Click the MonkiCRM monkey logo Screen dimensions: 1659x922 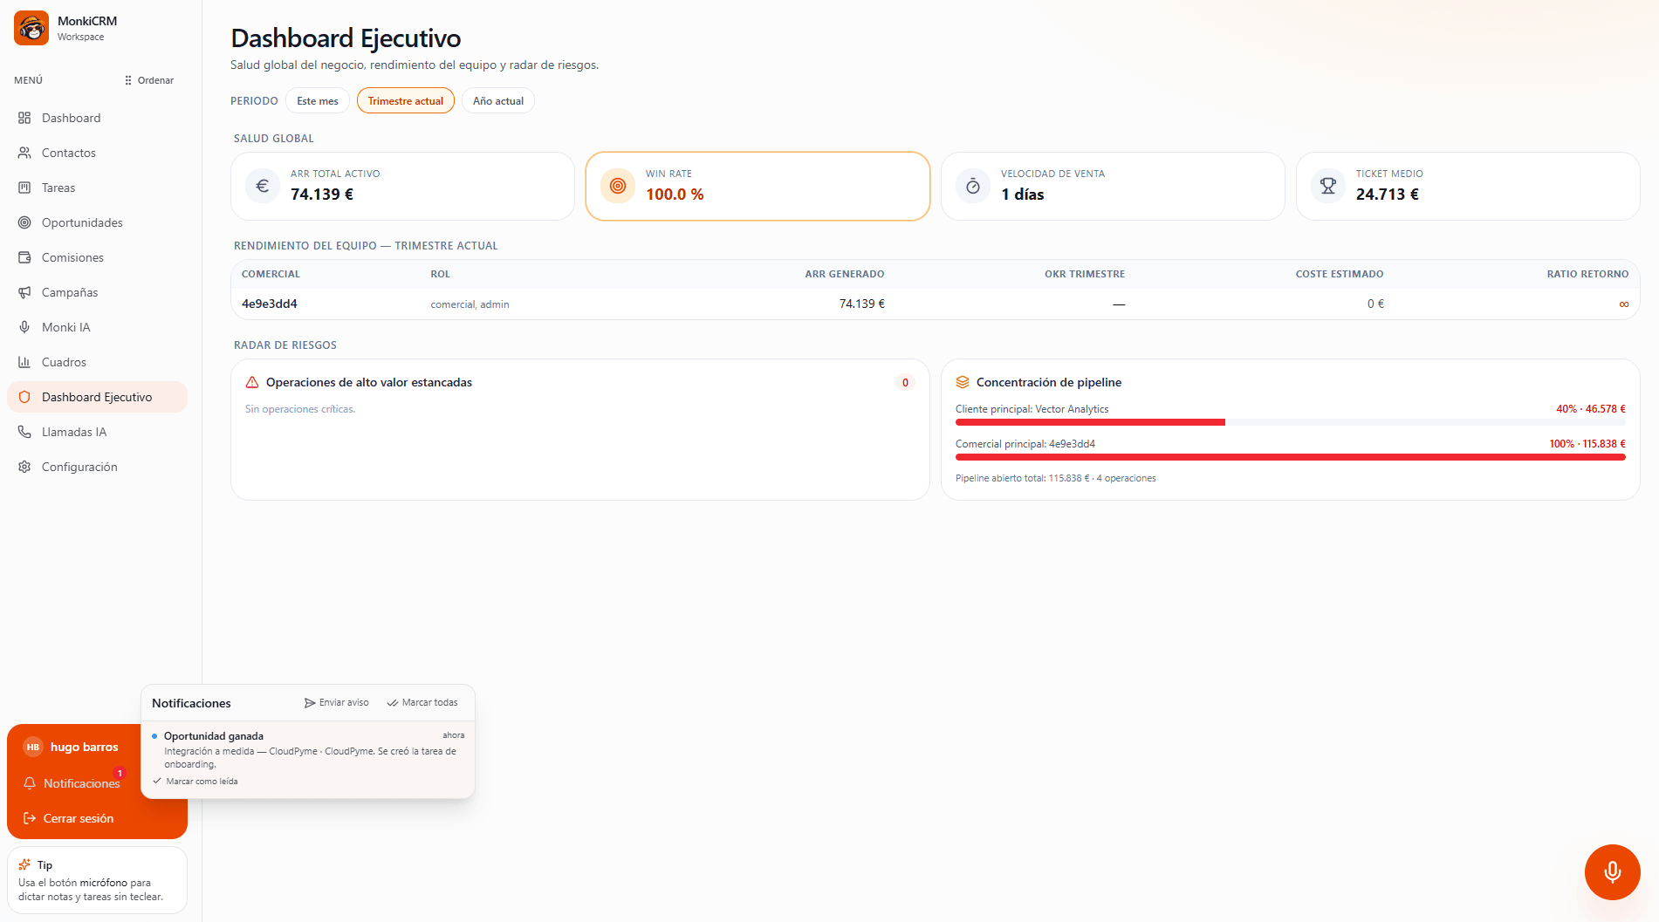[x=31, y=28]
